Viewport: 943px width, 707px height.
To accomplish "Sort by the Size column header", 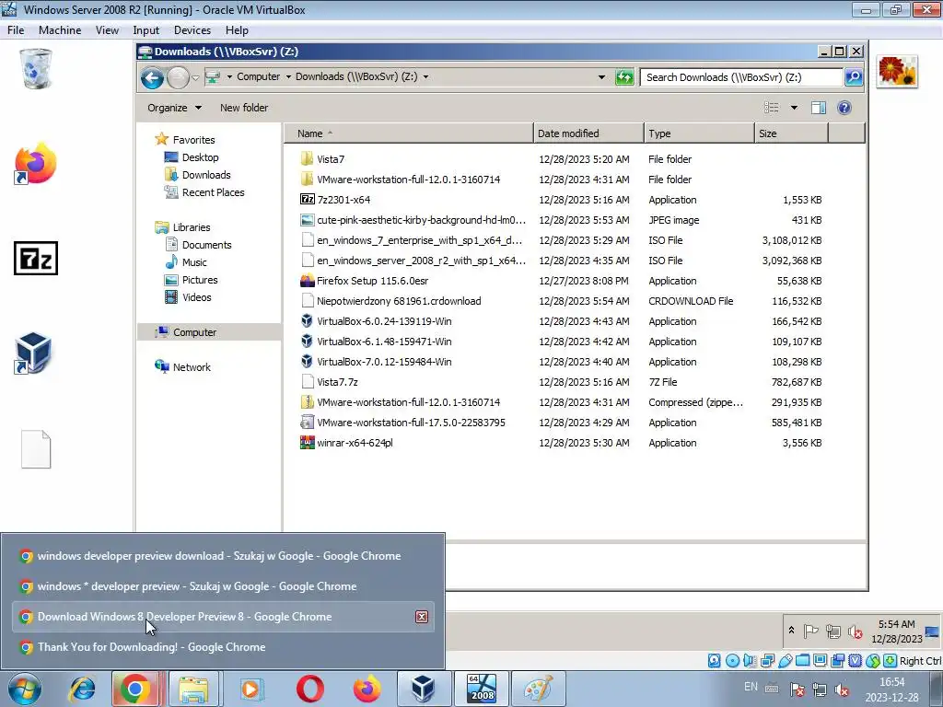I will click(791, 133).
